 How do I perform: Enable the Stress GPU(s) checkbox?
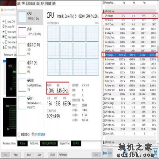(x=6, y=47)
